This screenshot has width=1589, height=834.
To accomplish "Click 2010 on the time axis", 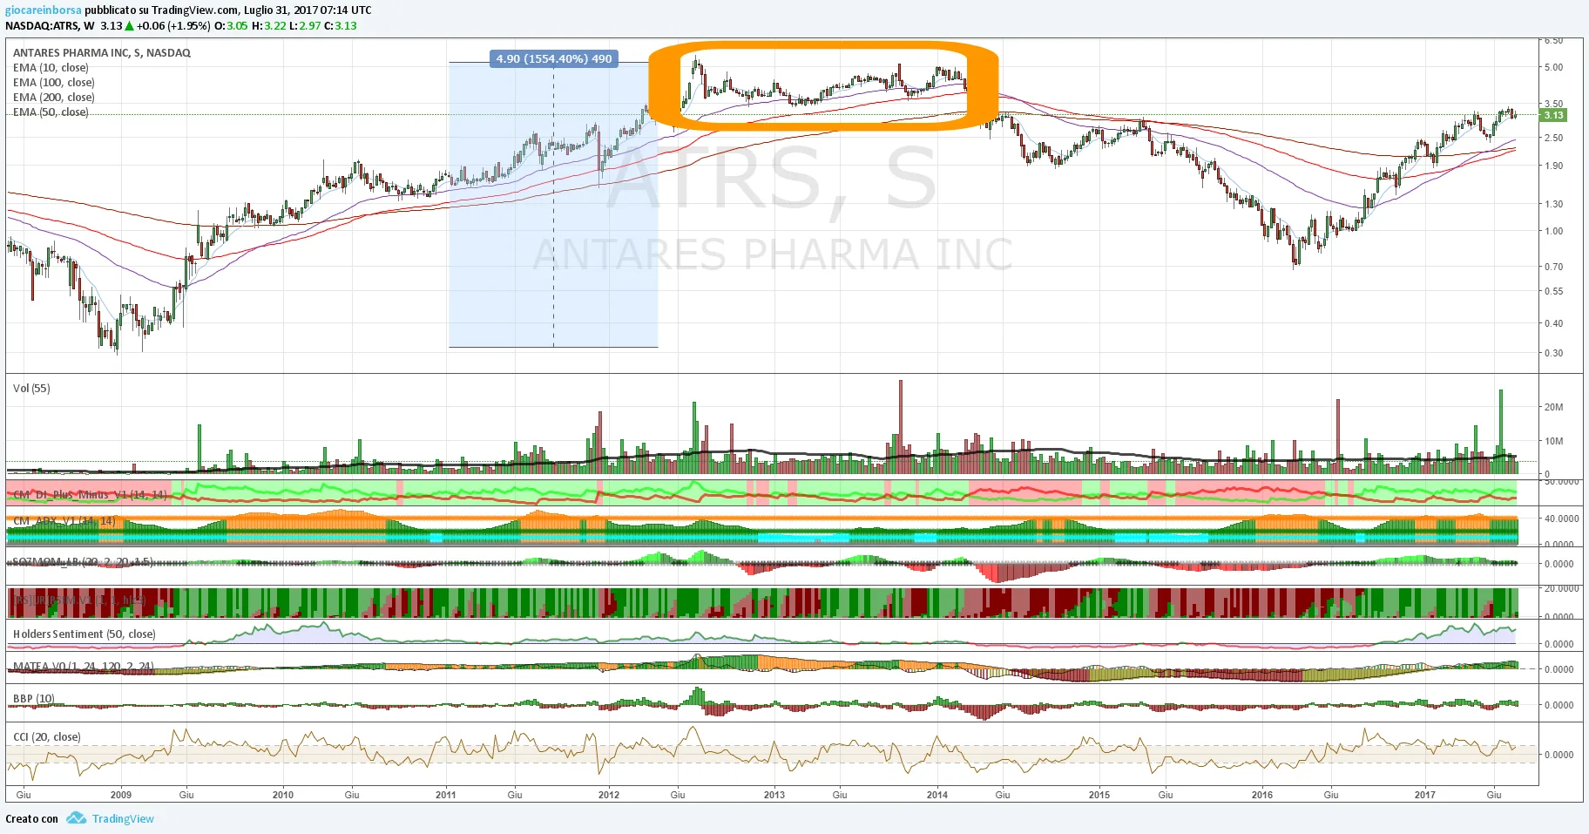I will tap(283, 795).
